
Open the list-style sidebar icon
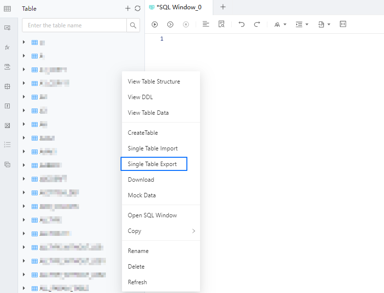point(7,145)
